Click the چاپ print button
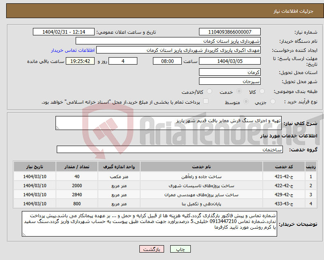 coord(181,249)
